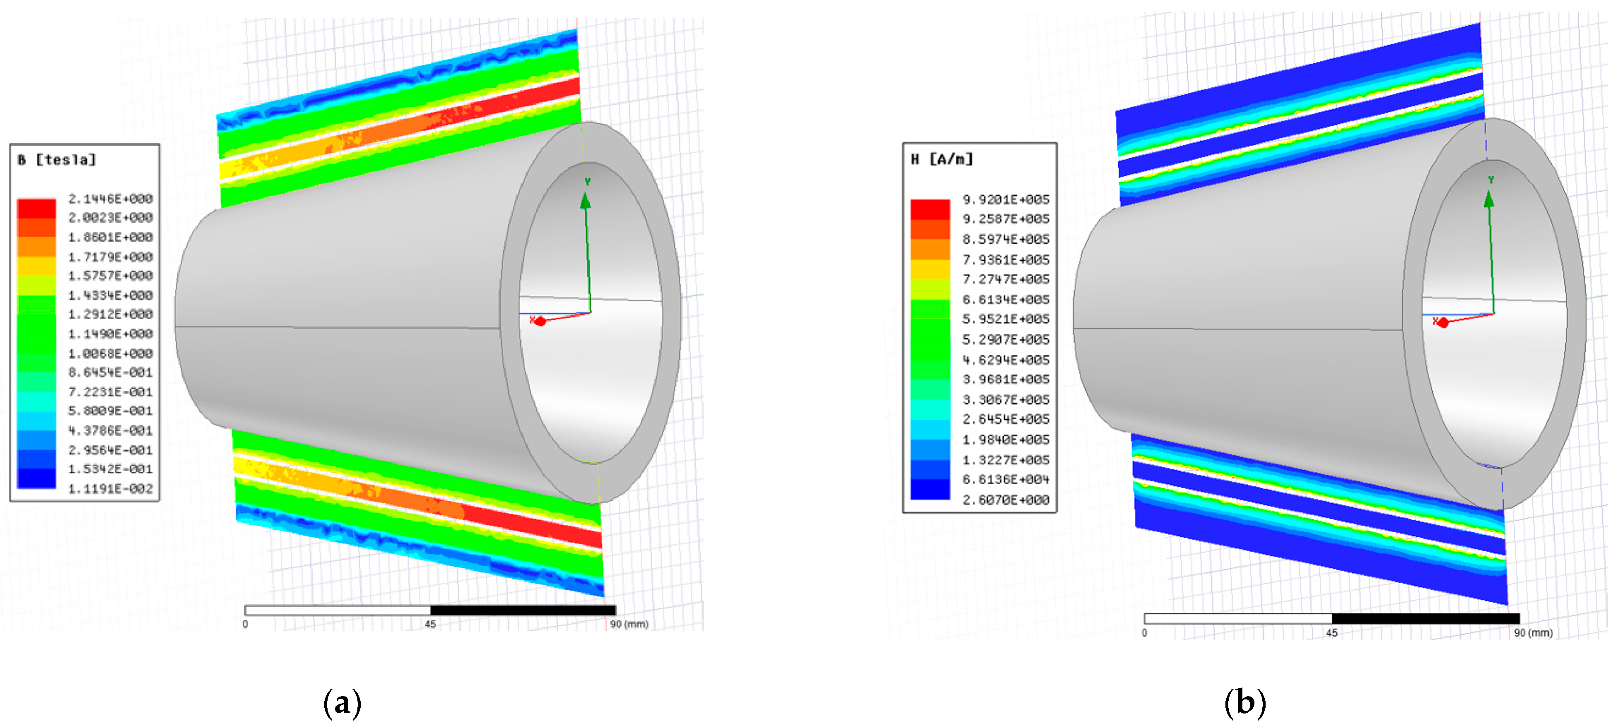This screenshot has width=1623, height=728.
Task: Click the H [A/m] legend title
Action: point(942,159)
